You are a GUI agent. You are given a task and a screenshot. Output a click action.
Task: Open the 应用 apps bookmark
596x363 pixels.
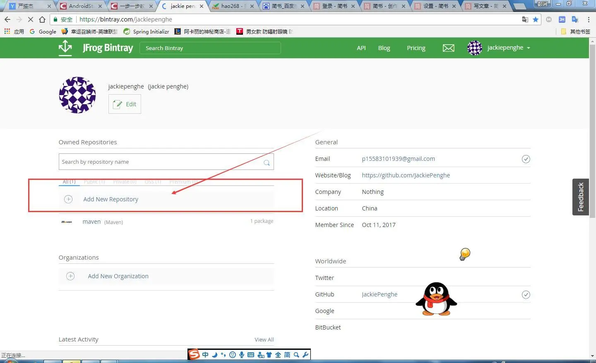click(14, 31)
